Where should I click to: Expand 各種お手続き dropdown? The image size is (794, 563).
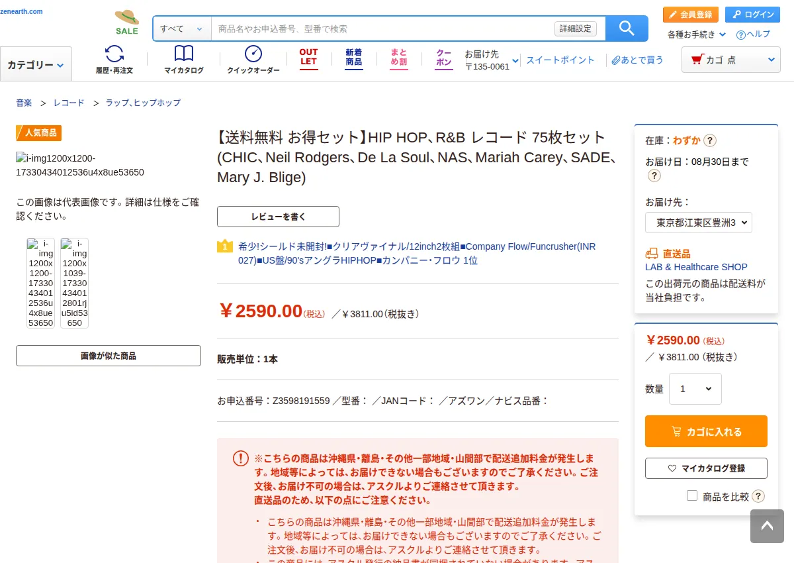point(697,34)
